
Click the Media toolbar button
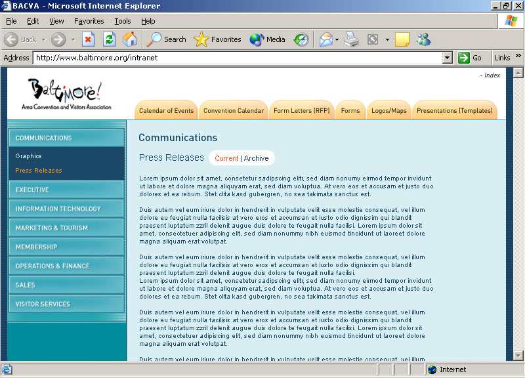coord(267,39)
